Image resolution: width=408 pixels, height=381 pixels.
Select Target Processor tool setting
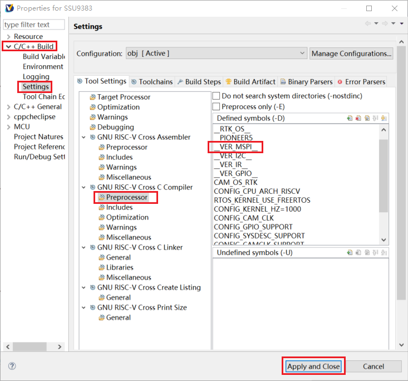click(x=124, y=97)
